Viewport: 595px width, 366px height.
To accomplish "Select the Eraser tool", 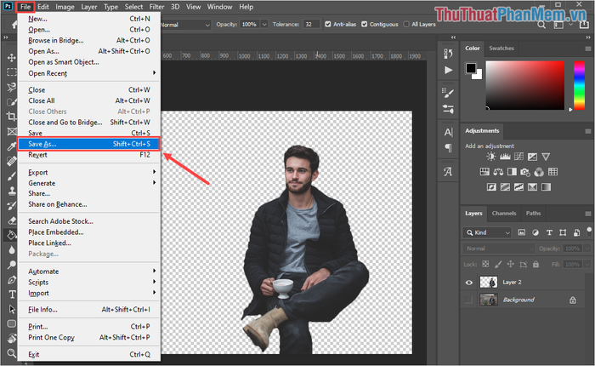I will 11,220.
